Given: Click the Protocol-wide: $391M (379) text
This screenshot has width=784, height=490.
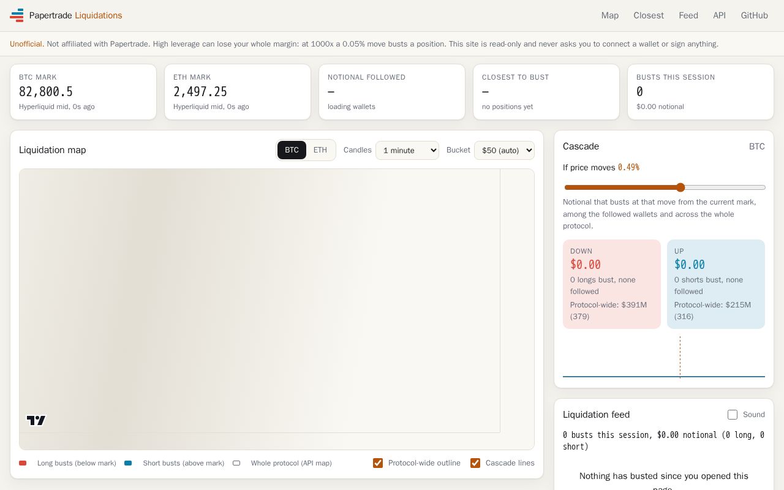Looking at the screenshot, I should click(609, 311).
